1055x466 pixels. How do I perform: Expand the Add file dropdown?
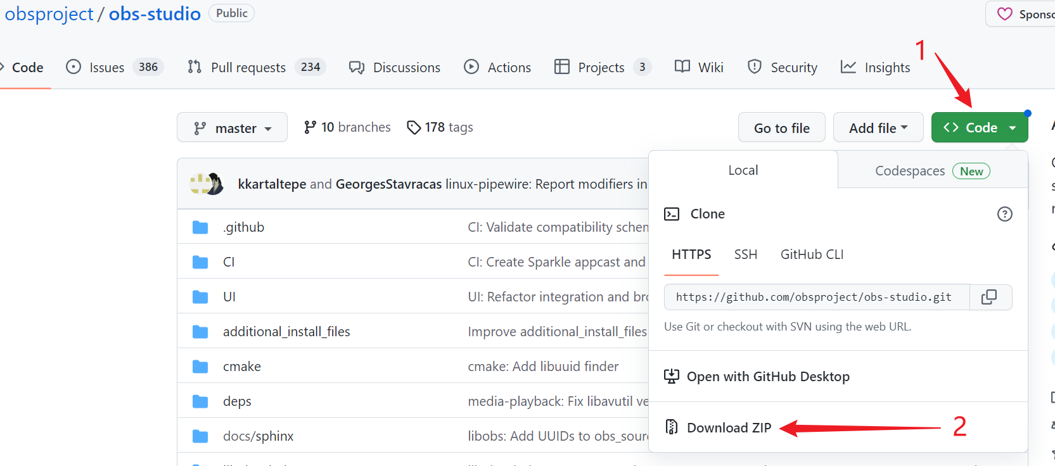(879, 127)
